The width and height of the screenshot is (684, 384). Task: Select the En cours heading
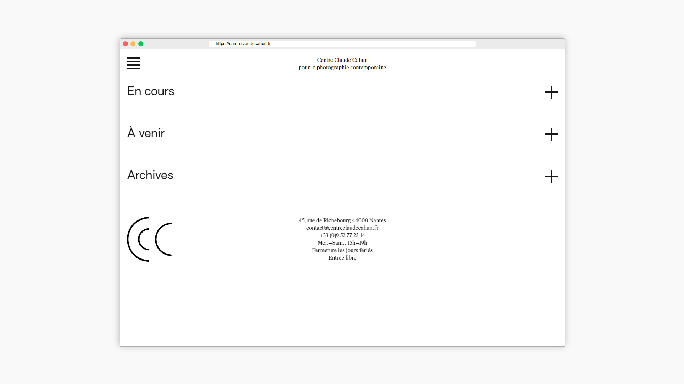[151, 91]
